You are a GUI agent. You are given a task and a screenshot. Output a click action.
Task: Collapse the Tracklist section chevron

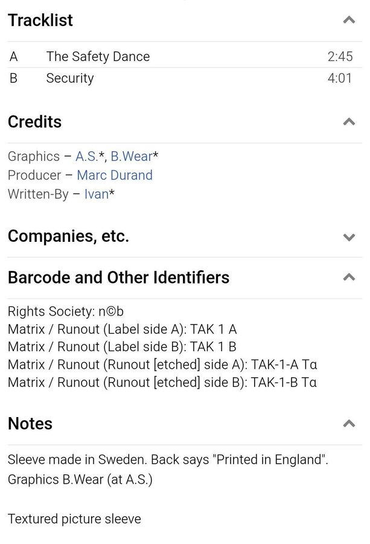click(x=349, y=21)
